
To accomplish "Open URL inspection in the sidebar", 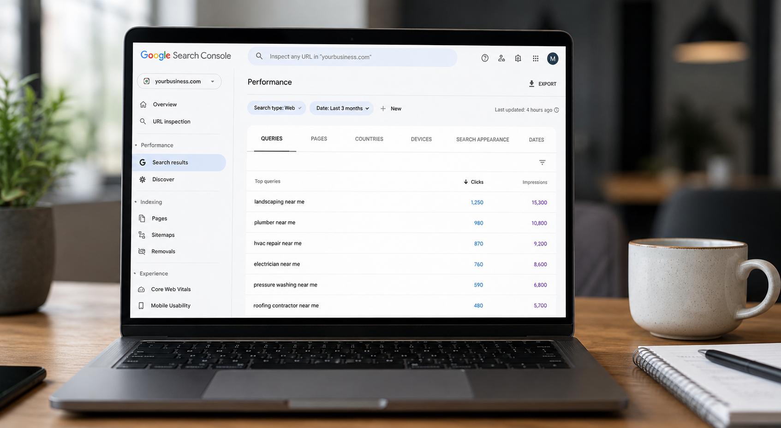I will [x=172, y=122].
